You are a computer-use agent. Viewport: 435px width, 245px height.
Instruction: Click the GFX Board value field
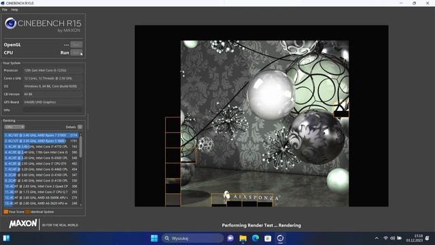point(53,102)
